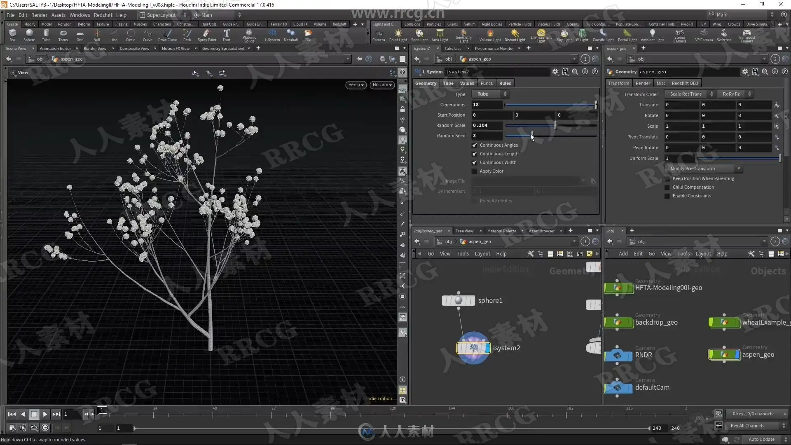Viewport: 791px width, 445px height.
Task: Adjust the Random Scale slider
Action: pos(555,126)
